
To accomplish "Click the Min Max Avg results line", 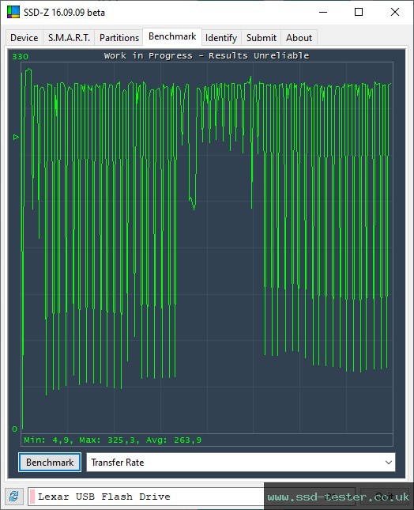I will pos(113,440).
